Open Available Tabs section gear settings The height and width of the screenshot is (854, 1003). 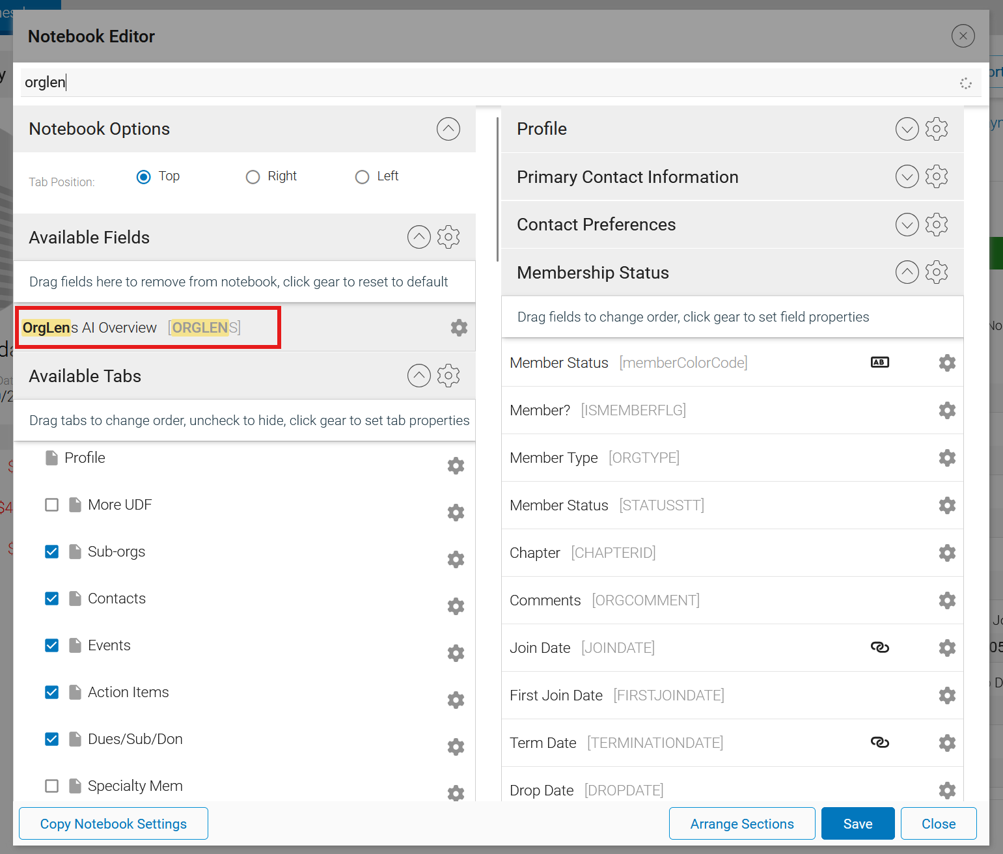[x=448, y=376]
